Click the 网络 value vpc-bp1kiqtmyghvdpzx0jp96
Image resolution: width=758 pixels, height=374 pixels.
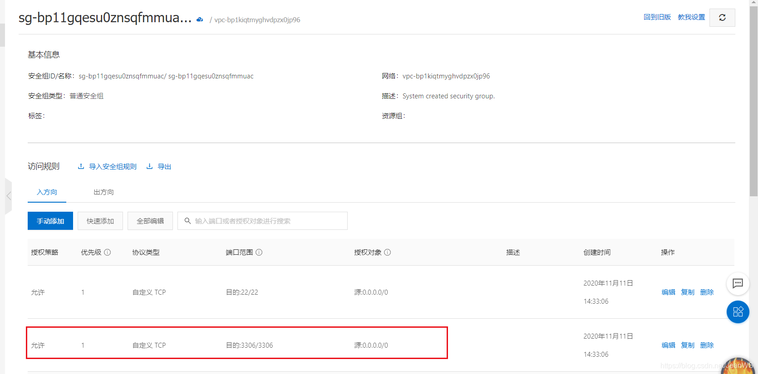[446, 76]
